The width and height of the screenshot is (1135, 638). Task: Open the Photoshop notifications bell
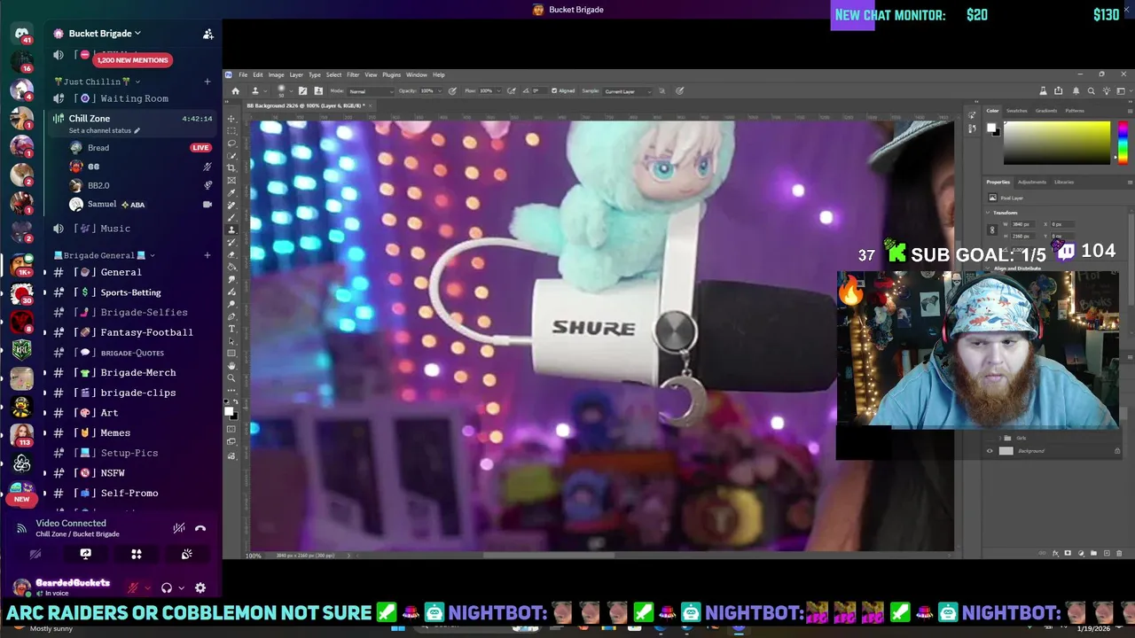pos(1076,90)
